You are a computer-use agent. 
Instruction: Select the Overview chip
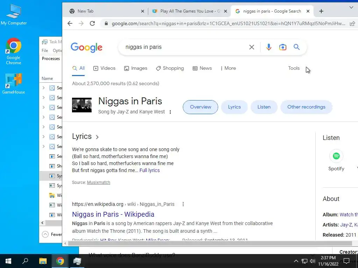(x=200, y=107)
